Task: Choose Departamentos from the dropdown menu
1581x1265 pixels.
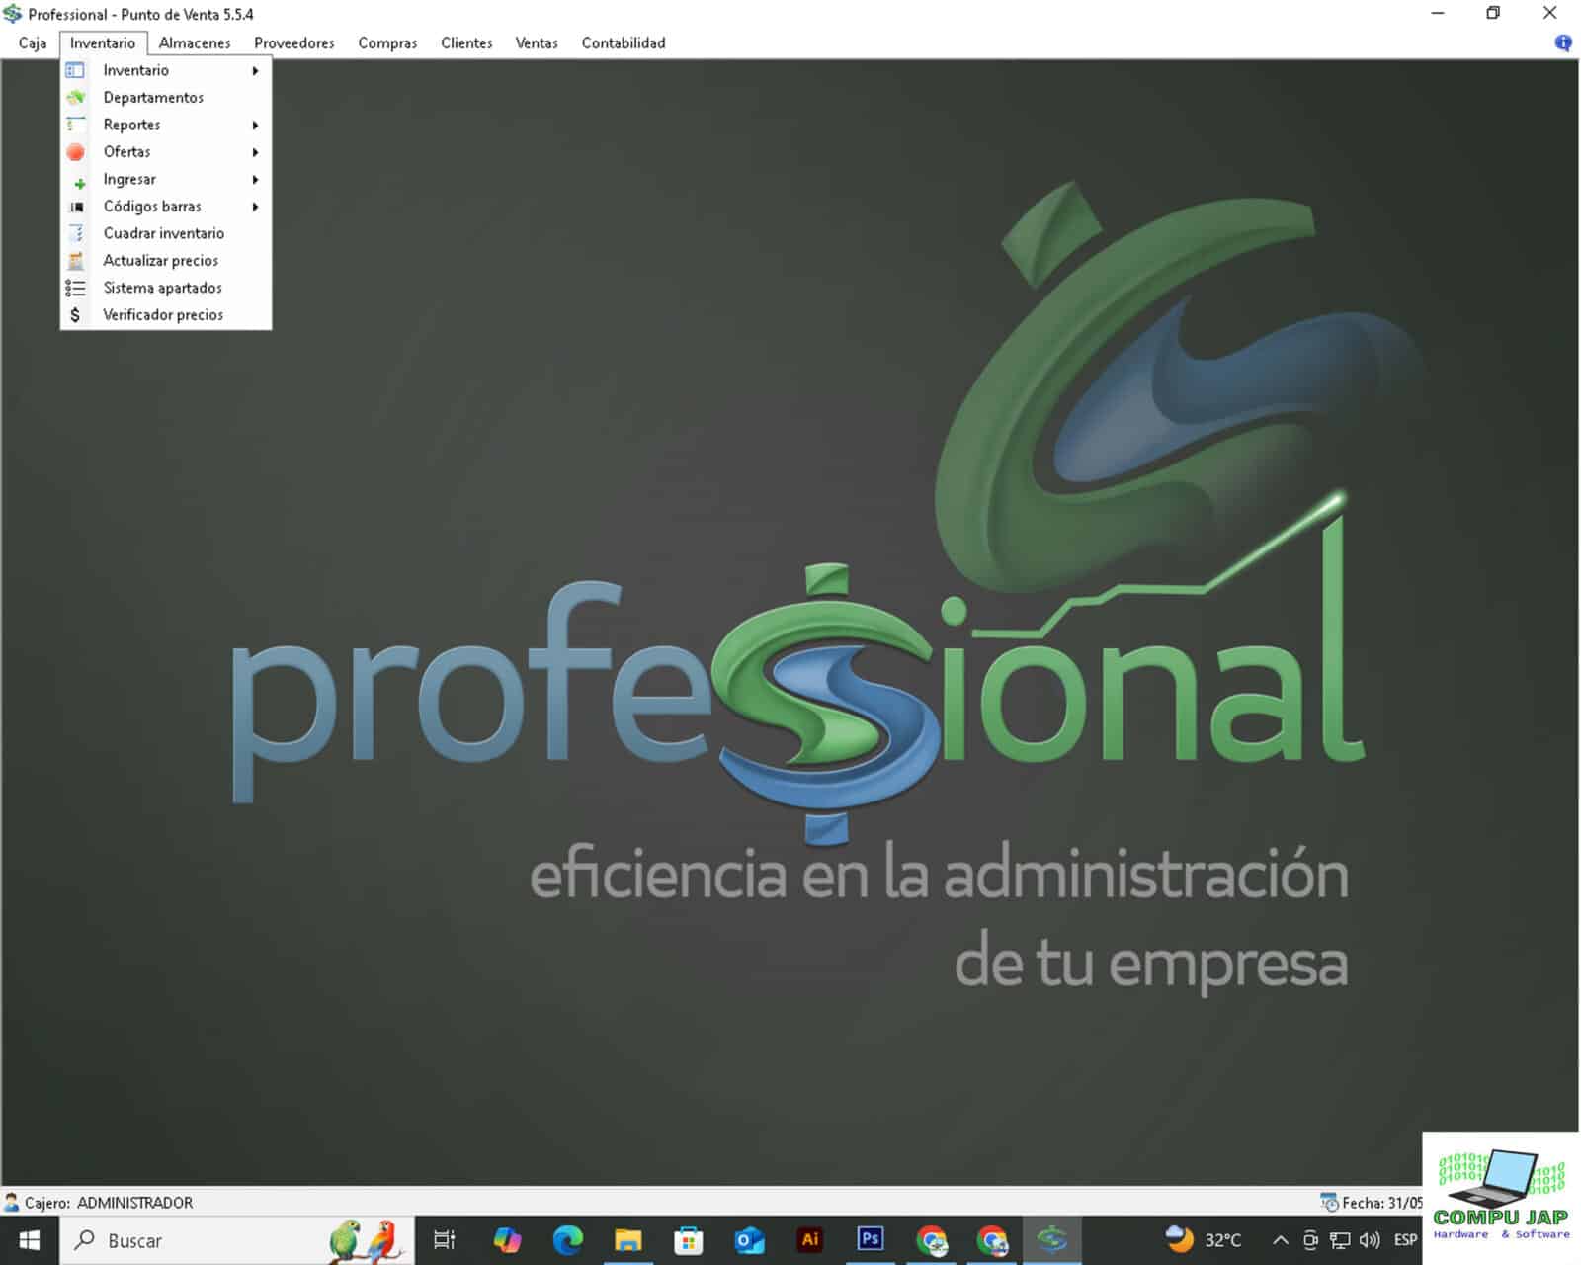Action: (x=166, y=97)
